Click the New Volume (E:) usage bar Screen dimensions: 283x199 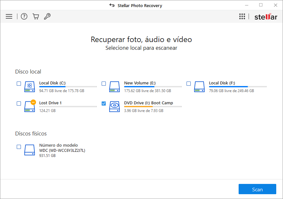(x=153, y=87)
